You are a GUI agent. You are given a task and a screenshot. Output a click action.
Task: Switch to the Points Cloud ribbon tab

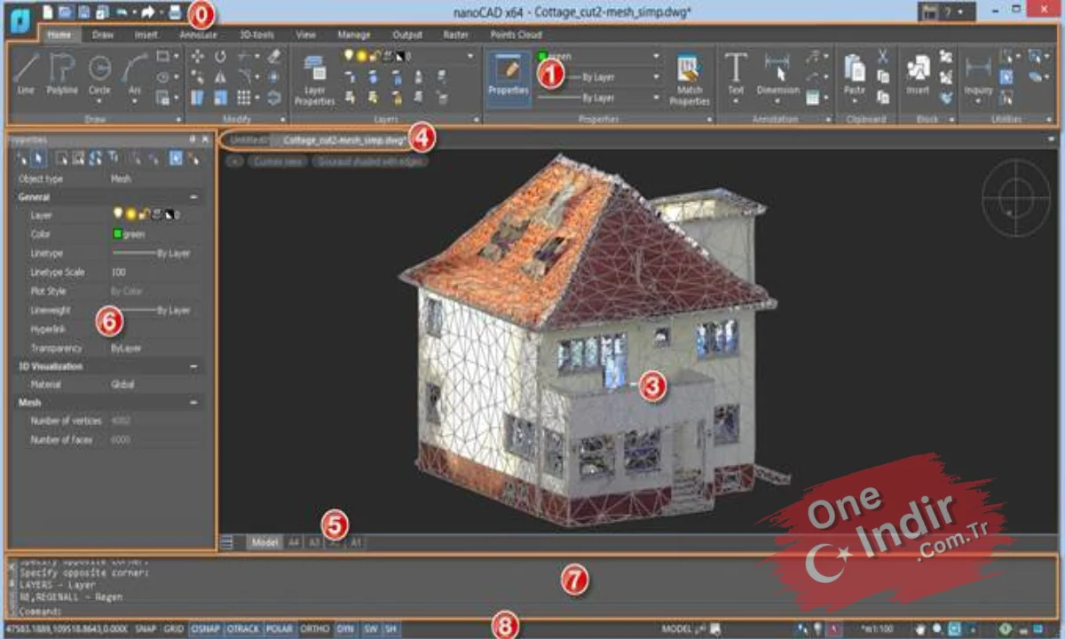pyautogui.click(x=516, y=35)
